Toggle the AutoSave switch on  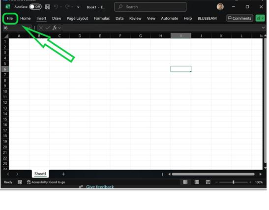click(x=35, y=7)
